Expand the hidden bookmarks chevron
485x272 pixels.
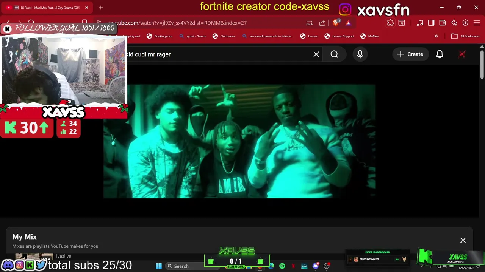(x=436, y=36)
